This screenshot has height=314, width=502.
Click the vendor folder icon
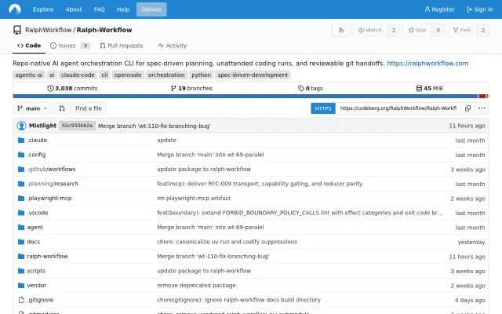pos(21,286)
